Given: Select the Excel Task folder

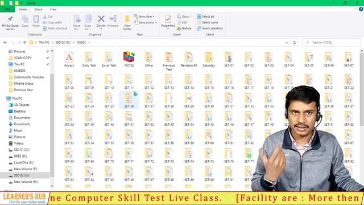Looking at the screenshot, I should click(x=109, y=59).
